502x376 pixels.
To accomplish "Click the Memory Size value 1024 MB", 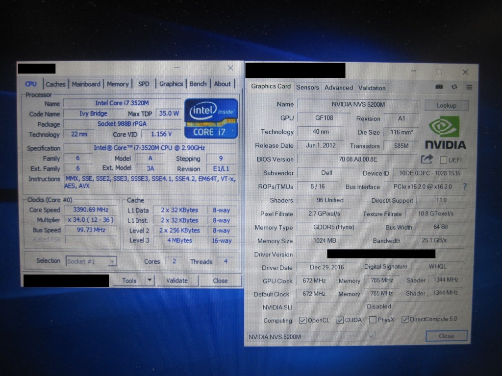I will click(x=325, y=240).
